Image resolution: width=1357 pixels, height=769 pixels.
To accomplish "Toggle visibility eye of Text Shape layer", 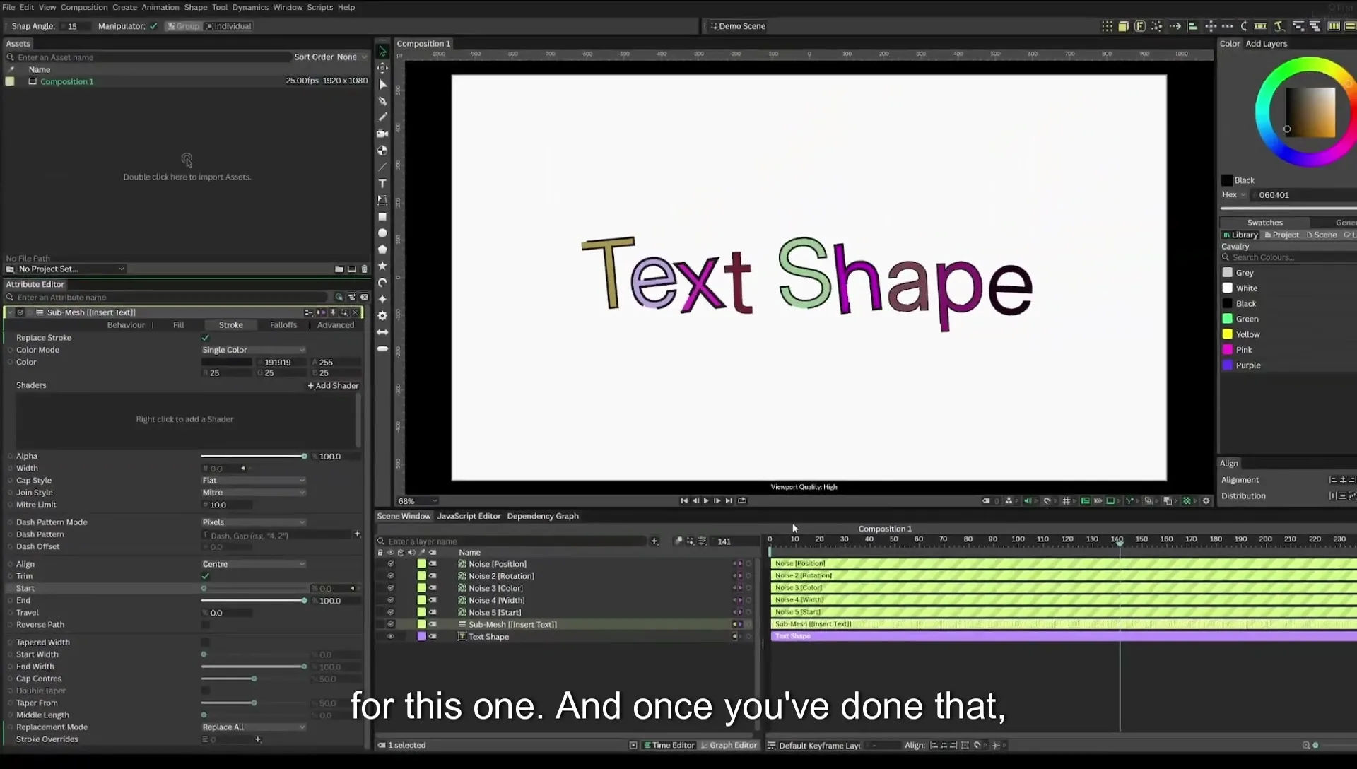I will (390, 636).
